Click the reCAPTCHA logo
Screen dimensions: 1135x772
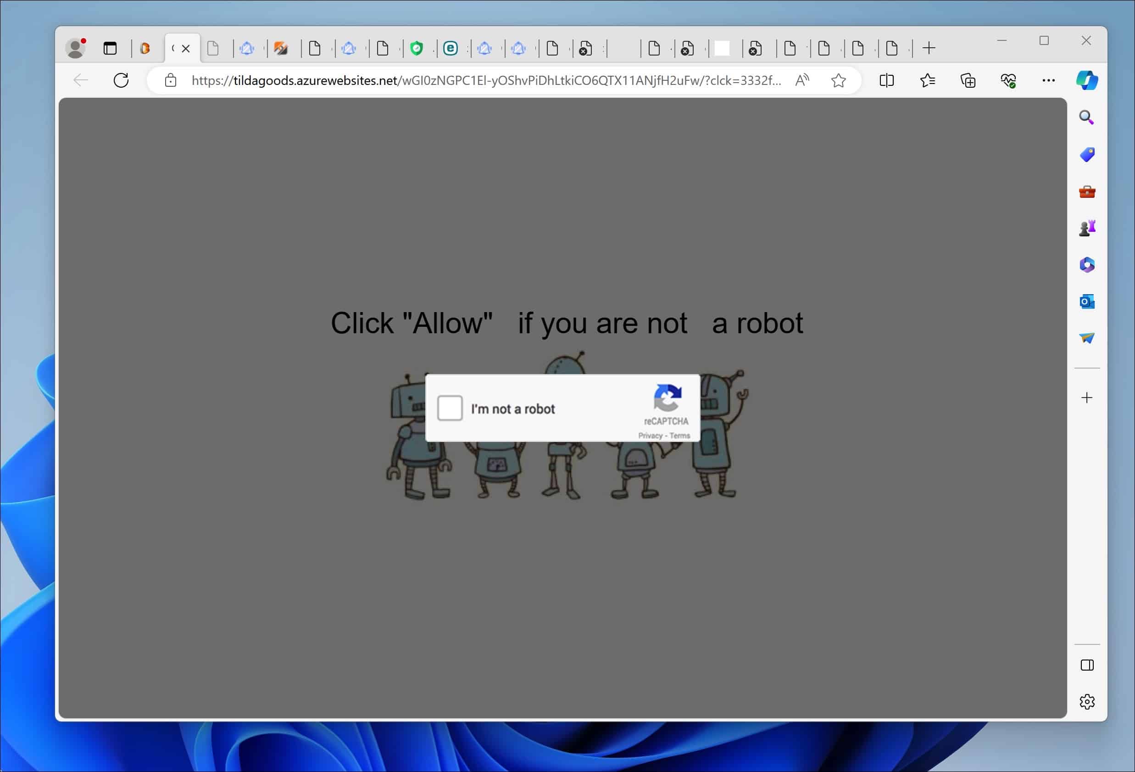(x=667, y=398)
